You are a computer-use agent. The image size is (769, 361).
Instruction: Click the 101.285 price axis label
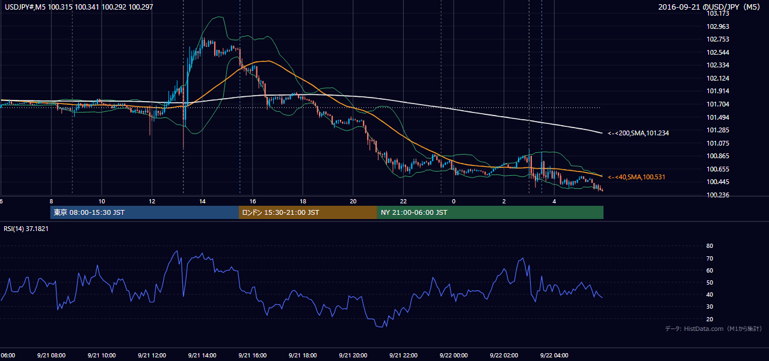(x=718, y=130)
